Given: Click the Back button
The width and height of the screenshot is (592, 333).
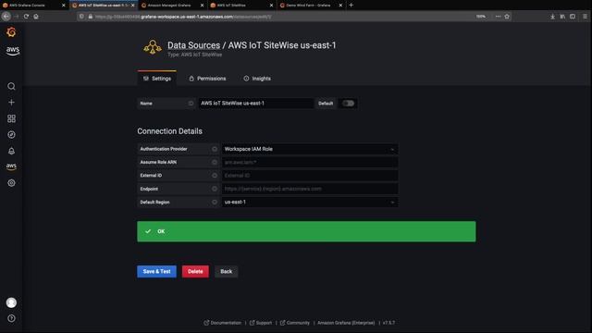Looking at the screenshot, I should [226, 271].
